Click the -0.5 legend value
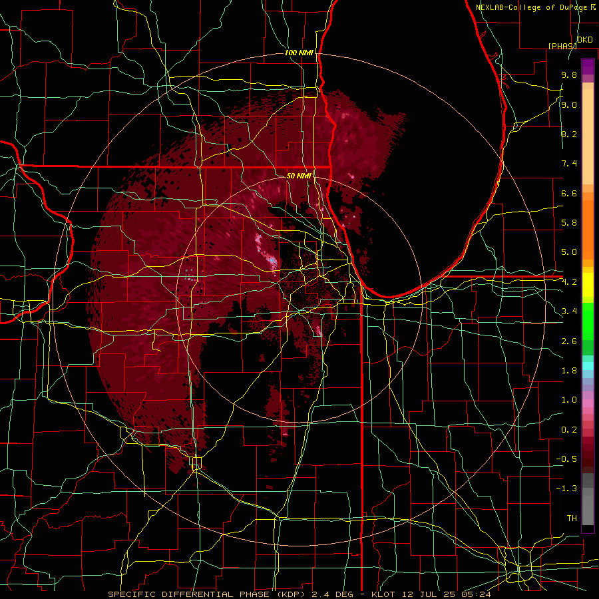 pyautogui.click(x=566, y=459)
